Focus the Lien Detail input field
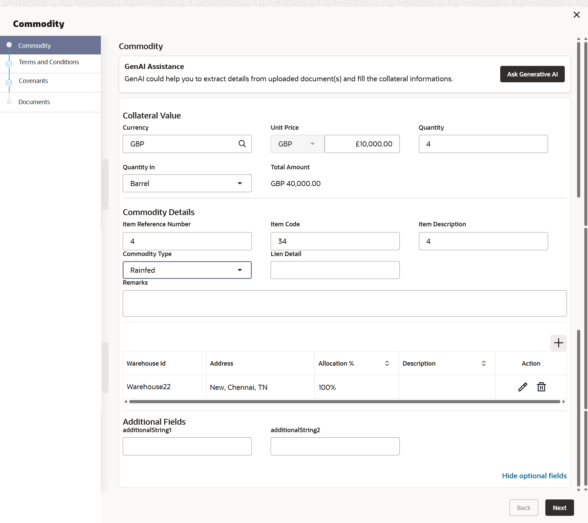This screenshot has height=523, width=588. point(335,270)
